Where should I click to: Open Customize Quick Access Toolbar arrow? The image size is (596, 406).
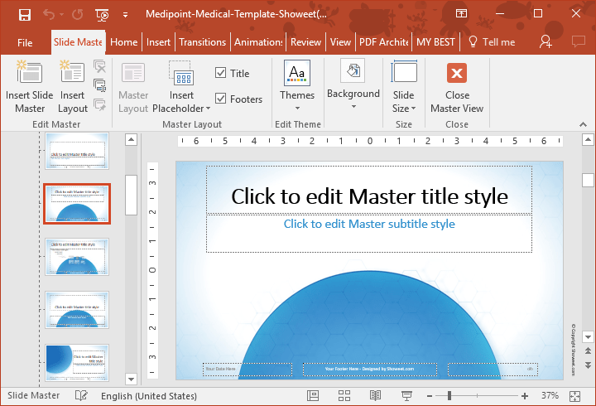[x=125, y=15]
